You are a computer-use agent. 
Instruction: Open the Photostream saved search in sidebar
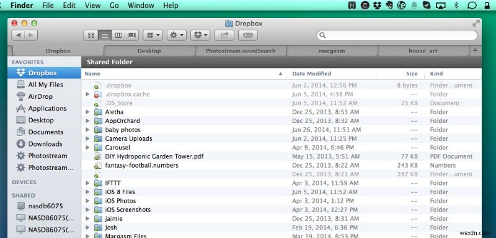(44, 156)
